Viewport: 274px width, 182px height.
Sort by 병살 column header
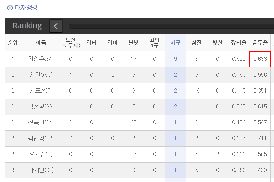coord(217,43)
